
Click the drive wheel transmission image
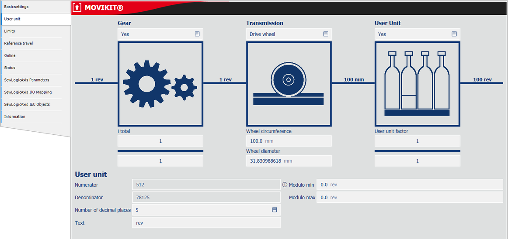point(289,84)
